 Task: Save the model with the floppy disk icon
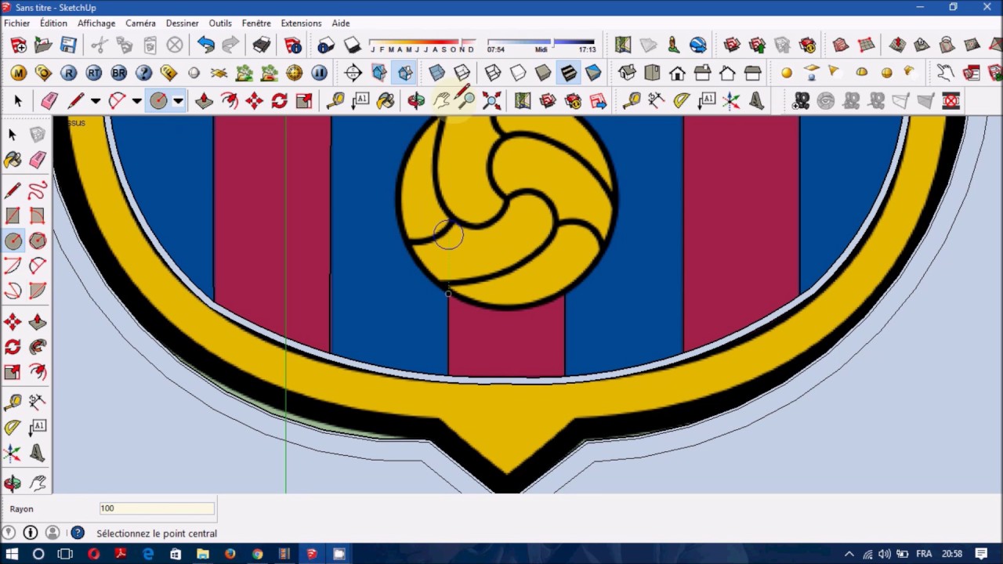tap(68, 45)
